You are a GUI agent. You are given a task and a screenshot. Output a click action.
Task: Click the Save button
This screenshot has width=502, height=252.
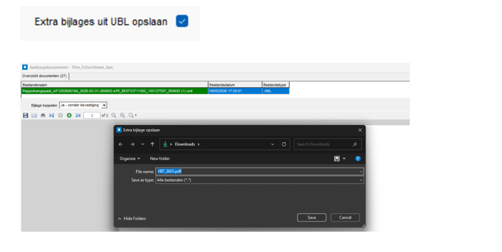click(312, 217)
